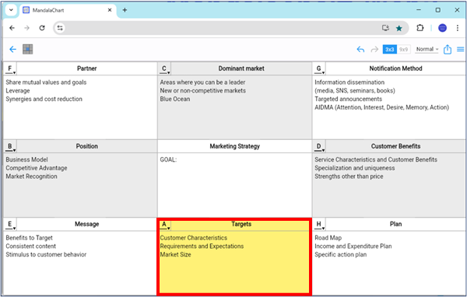Select the Marketing Strategy center title
The width and height of the screenshot is (467, 297).
[x=235, y=146]
